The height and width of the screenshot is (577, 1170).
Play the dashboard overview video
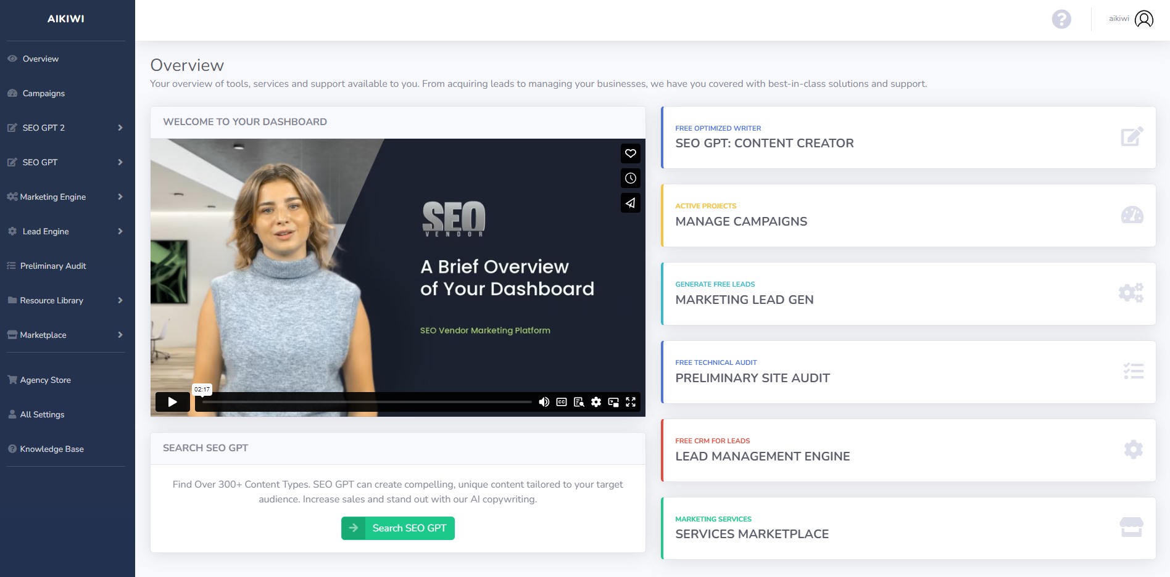pos(172,402)
